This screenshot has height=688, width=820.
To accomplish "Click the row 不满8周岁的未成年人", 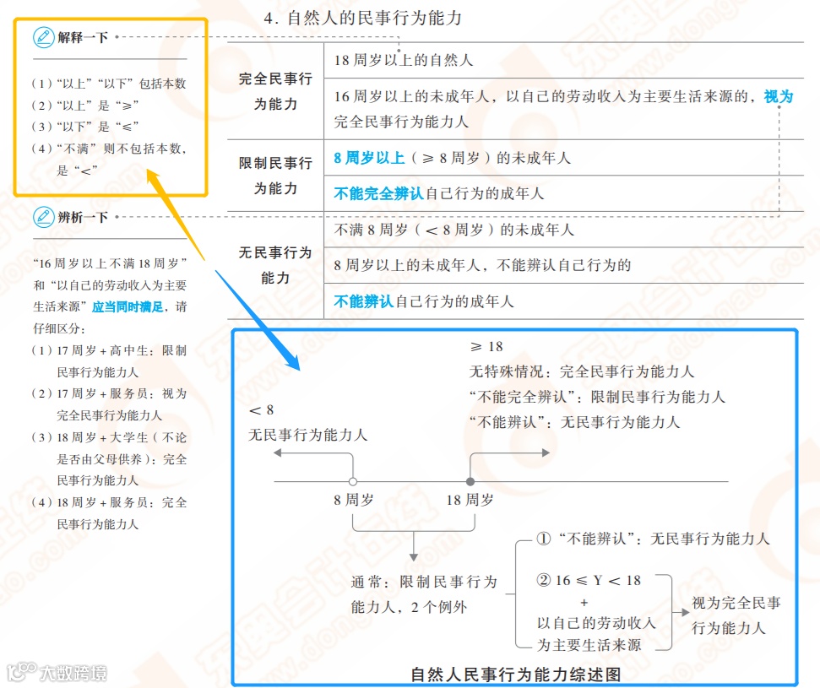I will point(564,230).
